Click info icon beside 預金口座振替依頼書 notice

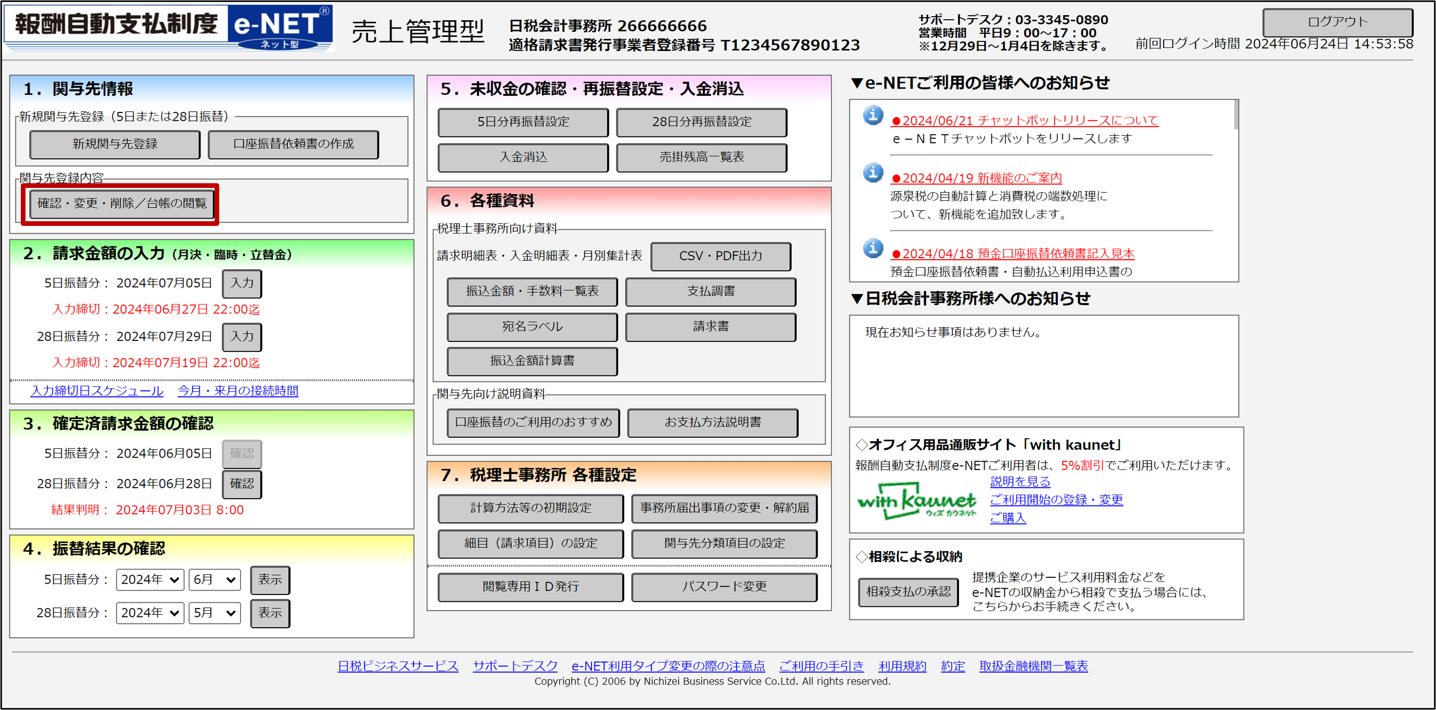873,249
